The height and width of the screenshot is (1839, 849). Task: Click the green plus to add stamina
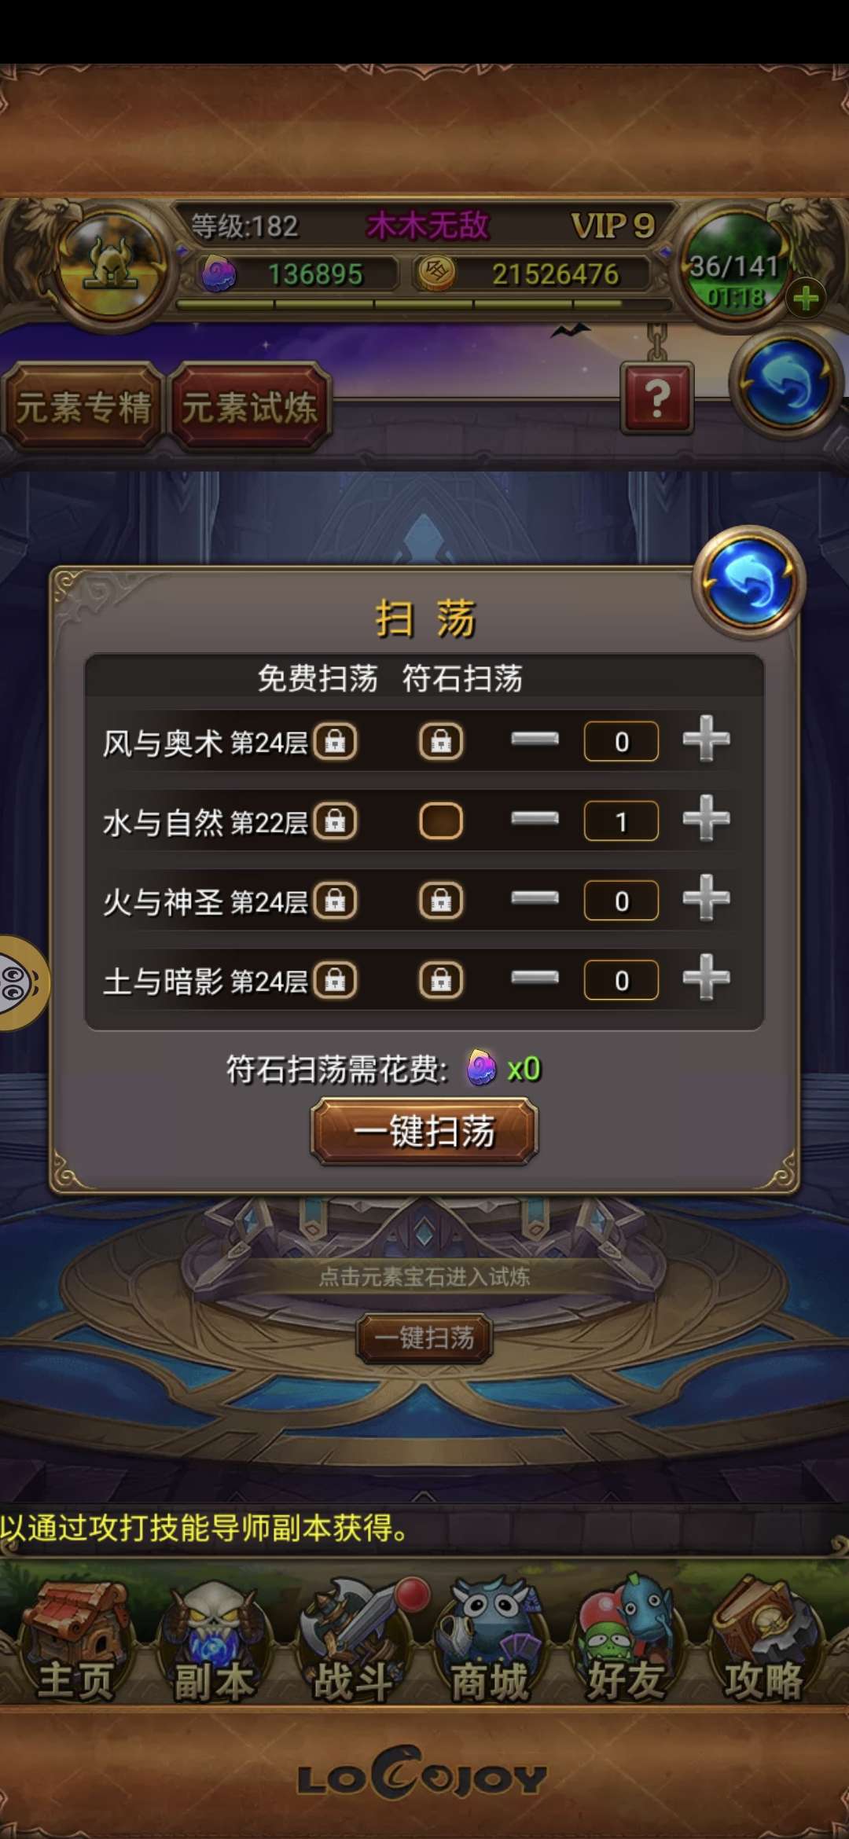pos(806,299)
